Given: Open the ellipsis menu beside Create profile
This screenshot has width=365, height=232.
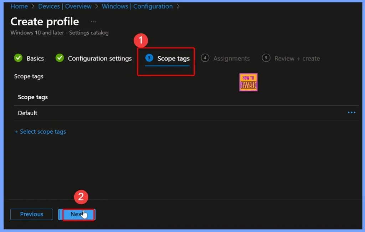Looking at the screenshot, I should (93, 22).
